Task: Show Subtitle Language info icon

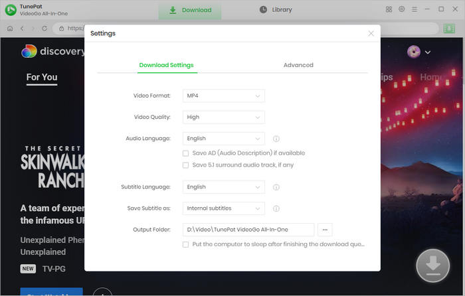Action: click(276, 187)
